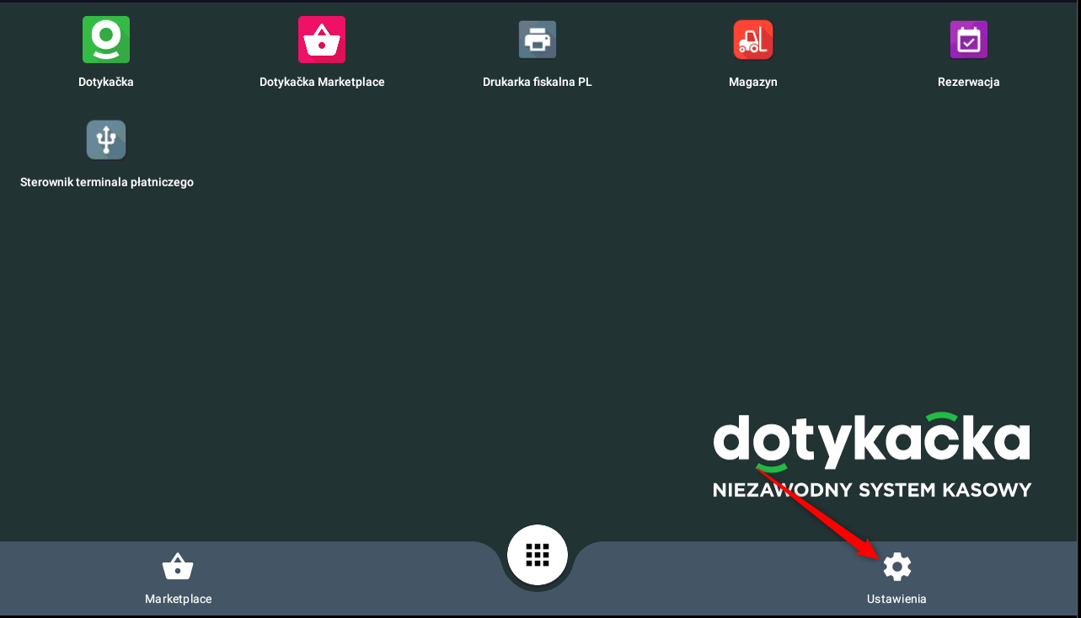Click the Magazyn text label
1081x618 pixels.
pos(752,82)
